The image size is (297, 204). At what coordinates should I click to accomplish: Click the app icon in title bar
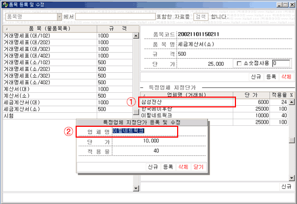[5, 4]
